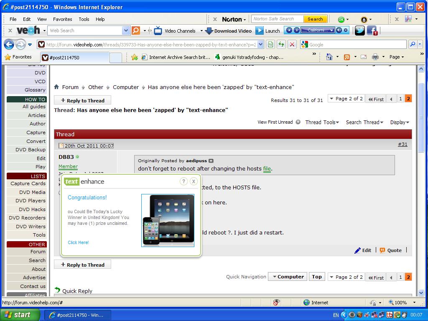Click the Veoh web search orange button
The image size is (428, 321).
point(136,31)
